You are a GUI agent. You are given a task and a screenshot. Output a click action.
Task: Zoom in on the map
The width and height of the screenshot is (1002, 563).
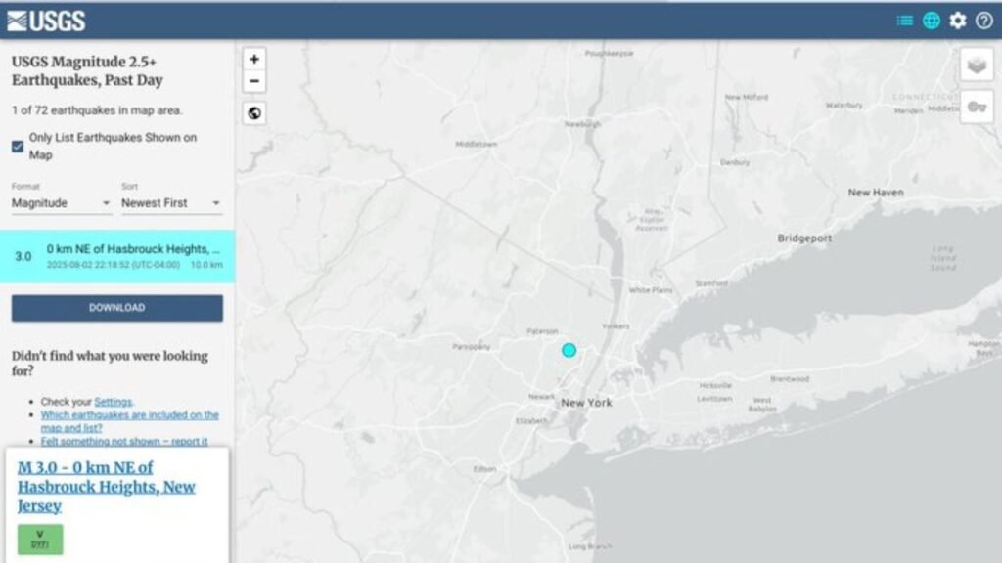[254, 59]
